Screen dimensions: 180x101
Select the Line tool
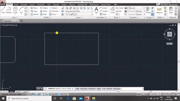point(3,10)
